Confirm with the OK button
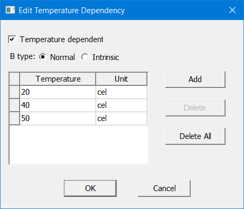The width and height of the screenshot is (244, 209). 90,188
